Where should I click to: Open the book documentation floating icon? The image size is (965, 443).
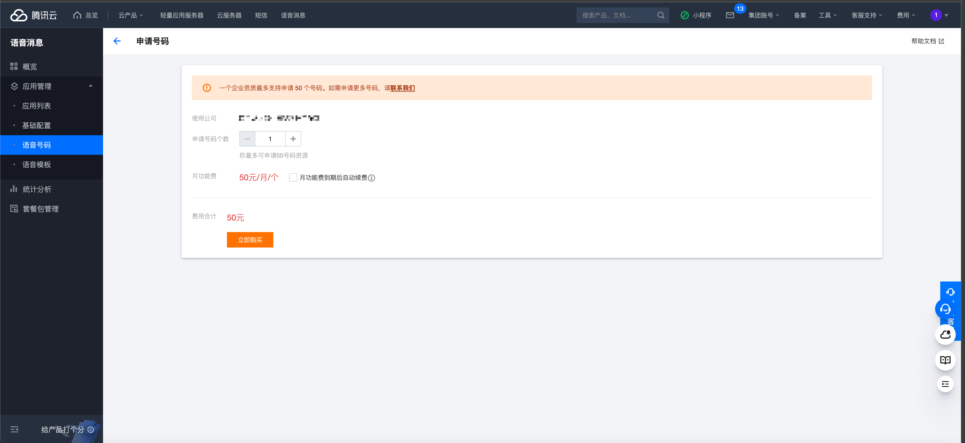tap(945, 360)
